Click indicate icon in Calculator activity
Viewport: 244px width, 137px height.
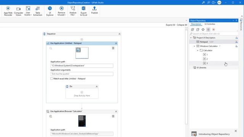(x=51, y=116)
